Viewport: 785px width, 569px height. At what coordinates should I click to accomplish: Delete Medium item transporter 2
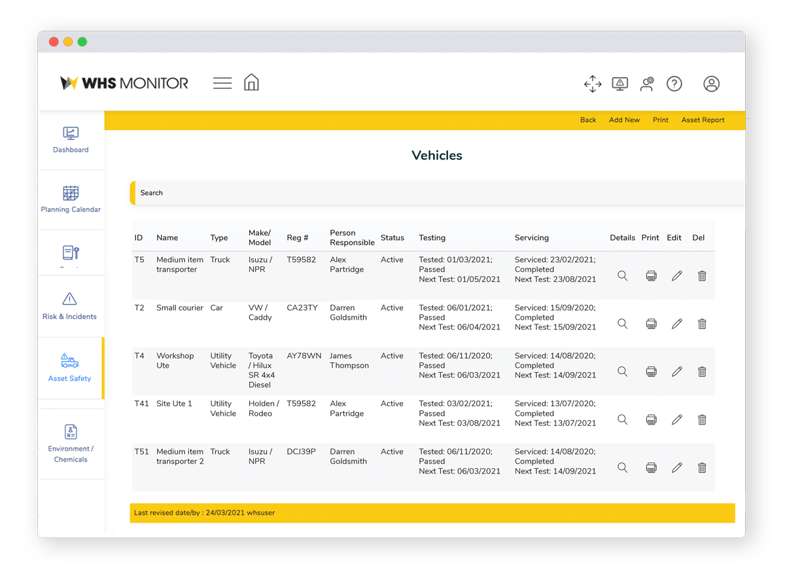[x=702, y=467]
